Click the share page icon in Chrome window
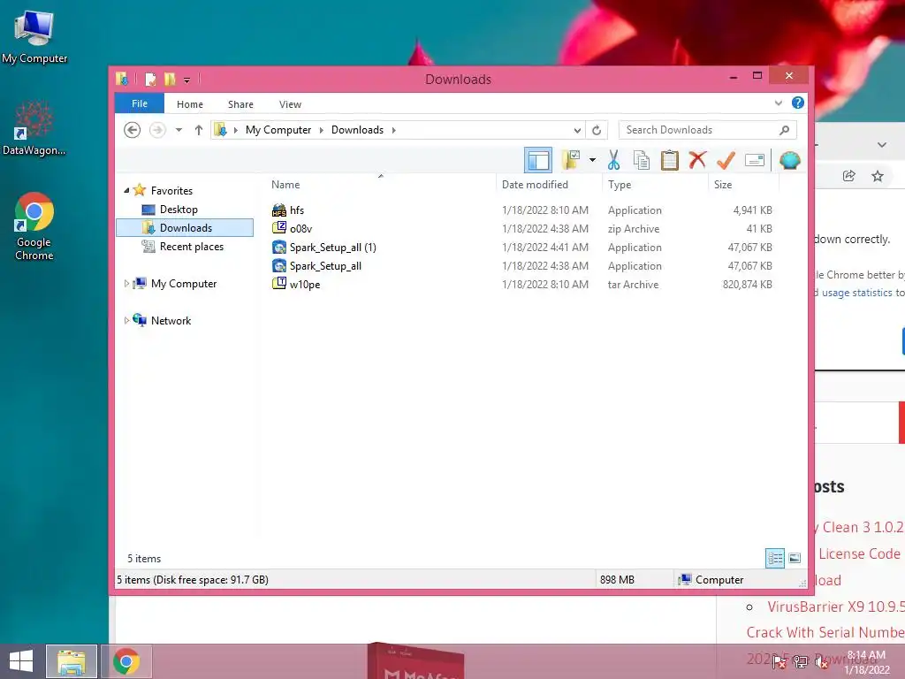Image resolution: width=905 pixels, height=679 pixels. pos(848,176)
